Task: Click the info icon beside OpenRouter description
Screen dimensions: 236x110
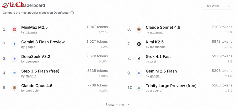Action: coord(72,13)
